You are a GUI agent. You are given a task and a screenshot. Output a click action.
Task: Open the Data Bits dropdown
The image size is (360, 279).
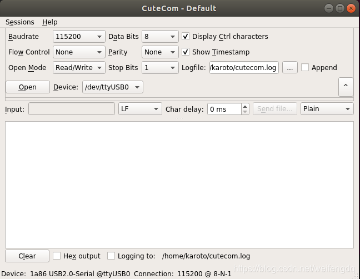coord(160,37)
